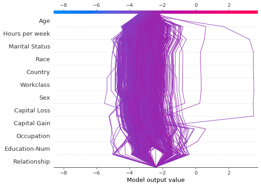Select the −4 tick on the bottom axis

pyautogui.click(x=129, y=173)
